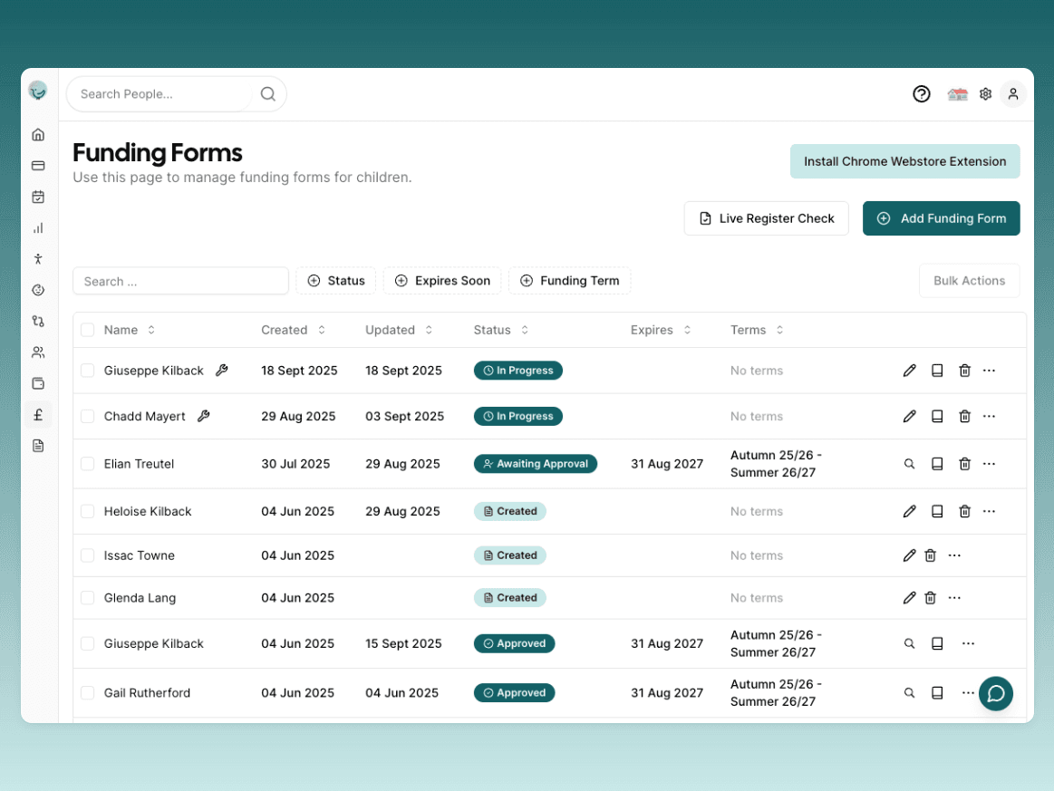Open the chat bubble widget

pos(995,694)
